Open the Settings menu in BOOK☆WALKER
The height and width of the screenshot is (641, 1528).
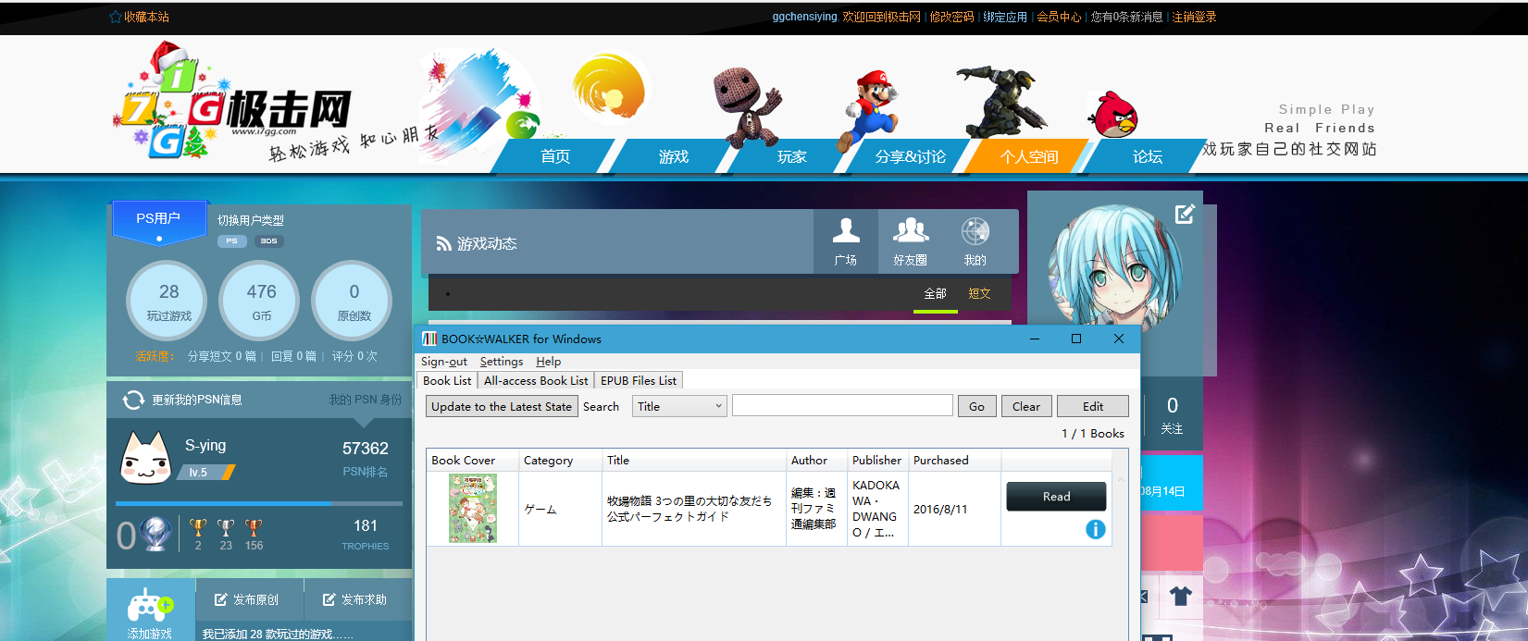(502, 362)
